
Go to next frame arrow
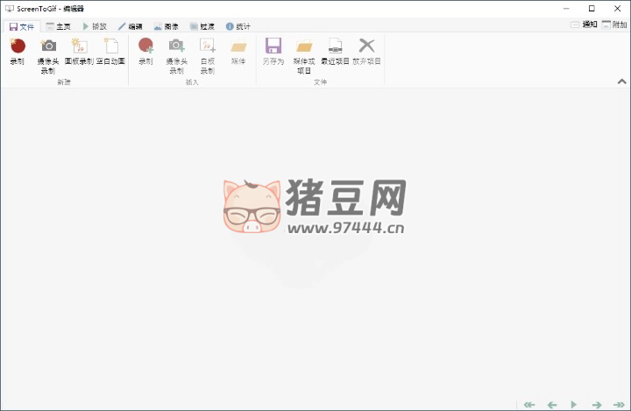click(x=597, y=405)
